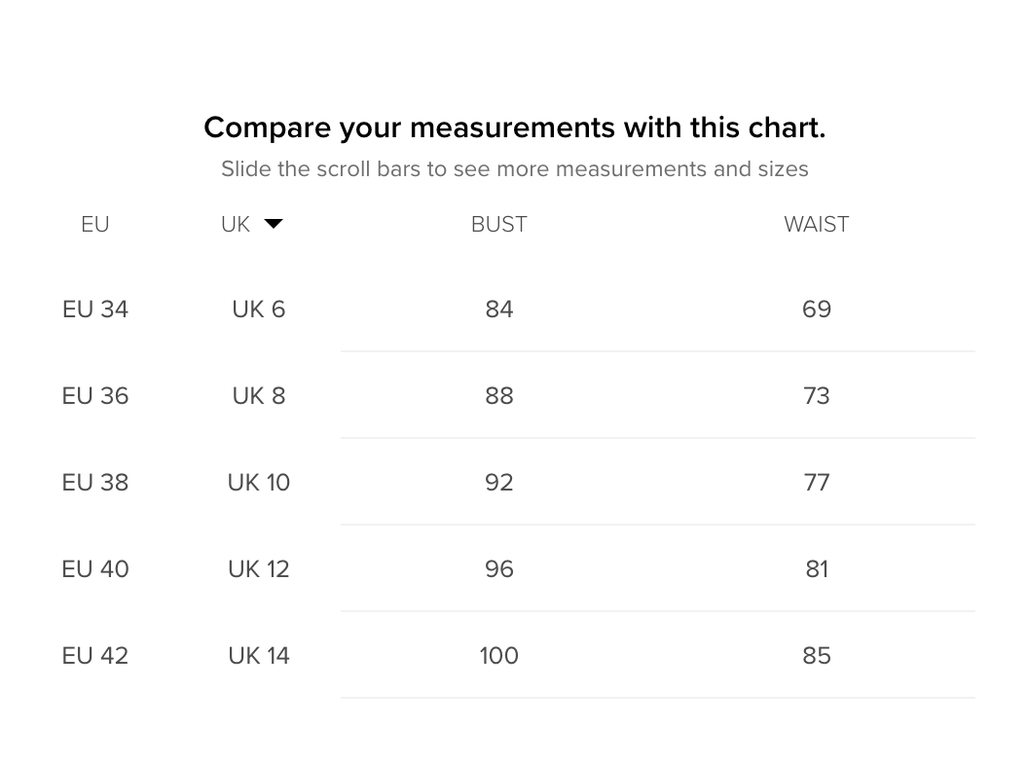Screen dimensions: 1028x763
Task: Select size row EU 36
Action: pyautogui.click(x=94, y=395)
